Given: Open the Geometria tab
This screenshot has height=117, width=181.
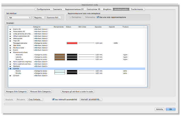Looking at the screenshot, I should click(x=57, y=9).
